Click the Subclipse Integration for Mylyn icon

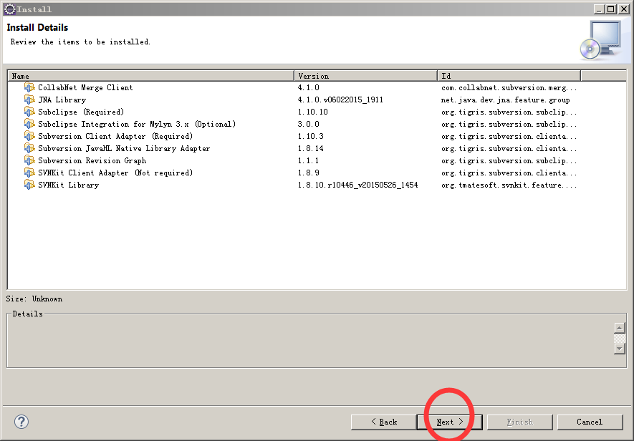[x=29, y=124]
